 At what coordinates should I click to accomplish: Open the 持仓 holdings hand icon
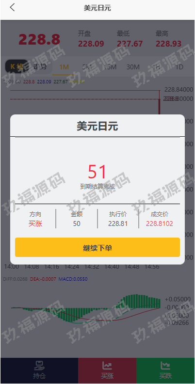click(x=39, y=366)
